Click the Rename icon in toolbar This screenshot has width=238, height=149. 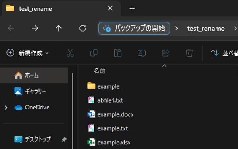click(x=141, y=53)
